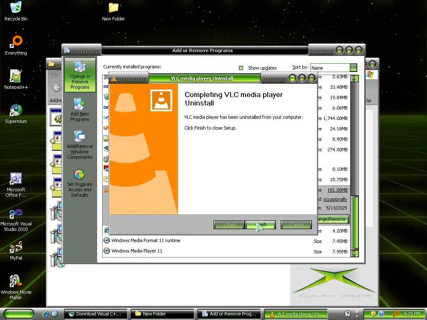Click Go button in New Folder window
Screen dimensions: 427x320
[x=369, y=100]
